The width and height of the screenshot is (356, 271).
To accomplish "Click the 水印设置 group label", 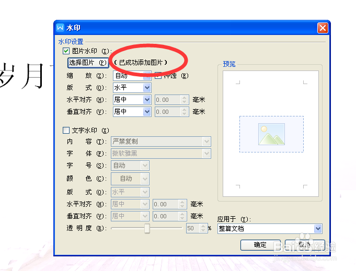I will click(x=71, y=42).
